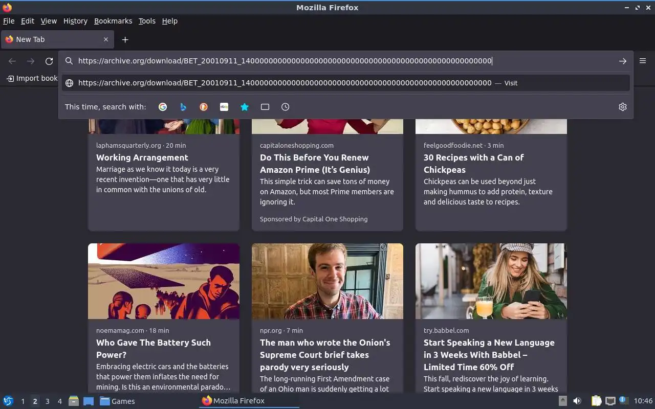Search with Google this time
This screenshot has height=409, width=655.
point(163,107)
